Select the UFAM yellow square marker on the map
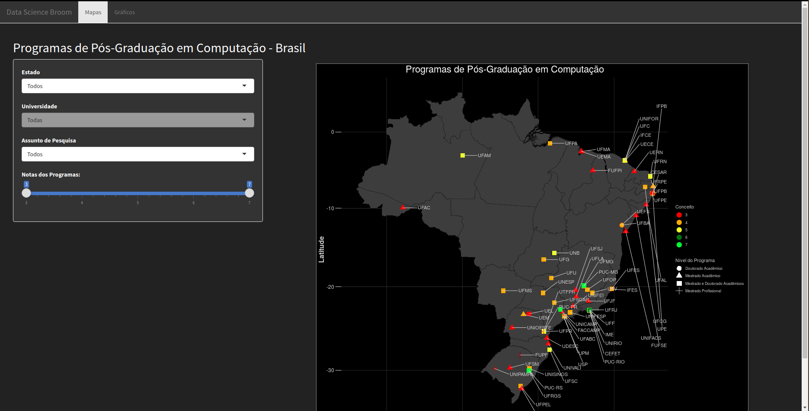This screenshot has height=411, width=809. (x=463, y=155)
